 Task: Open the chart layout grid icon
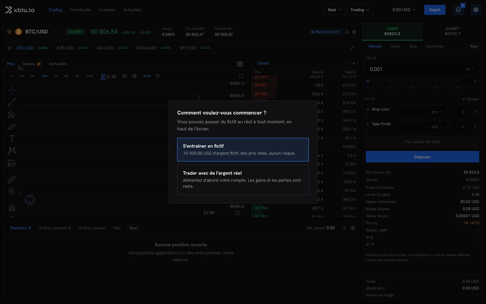240,64
